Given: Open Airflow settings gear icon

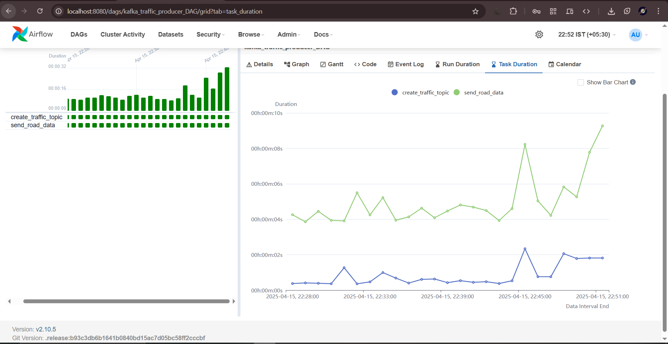Looking at the screenshot, I should pyautogui.click(x=539, y=35).
